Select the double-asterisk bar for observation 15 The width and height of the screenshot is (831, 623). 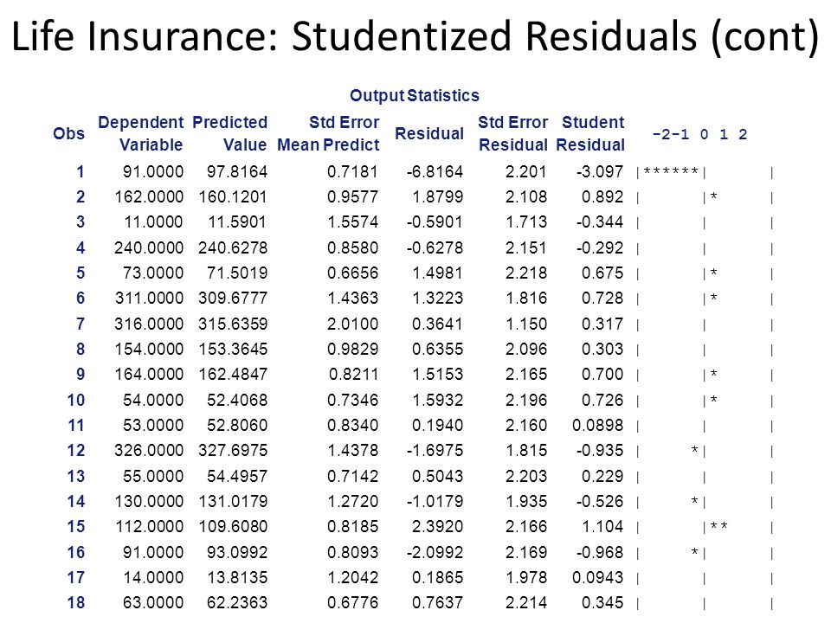[x=718, y=526]
